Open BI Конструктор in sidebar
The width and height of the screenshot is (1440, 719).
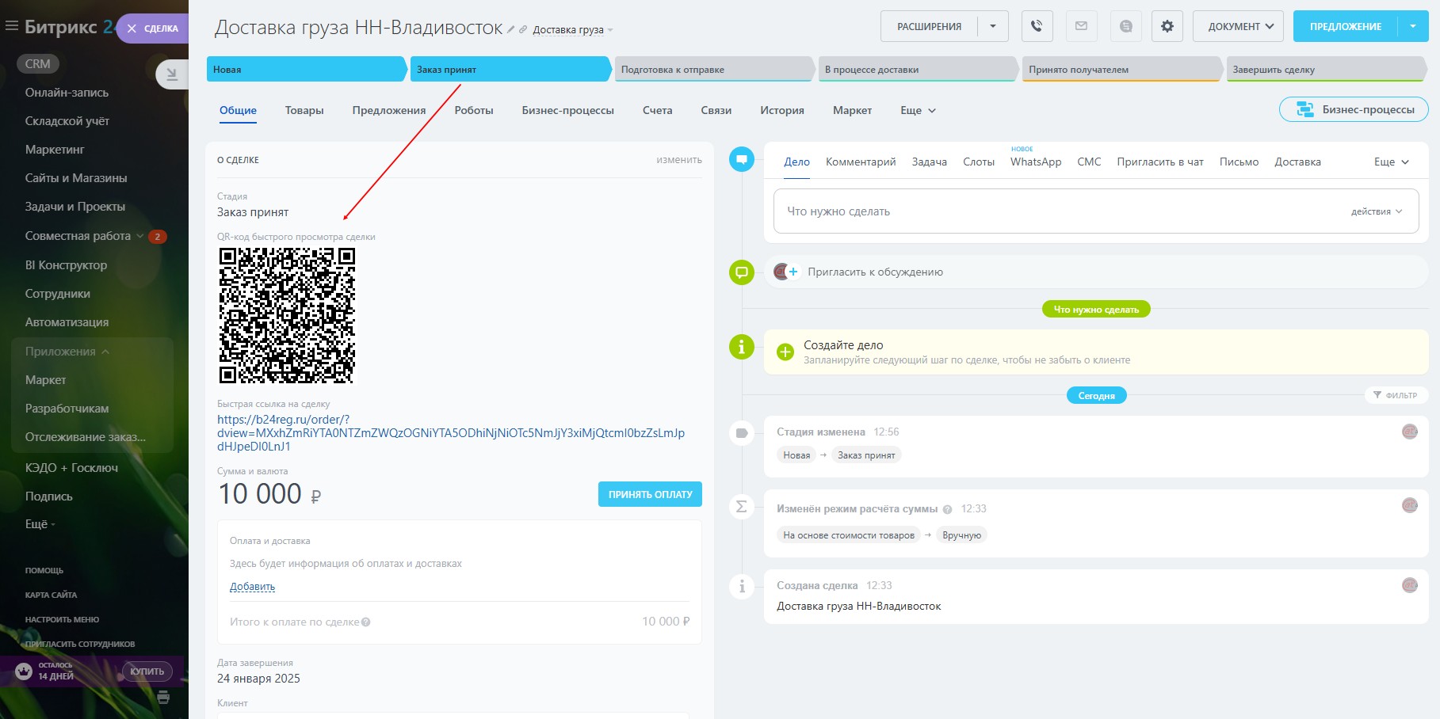coord(66,265)
